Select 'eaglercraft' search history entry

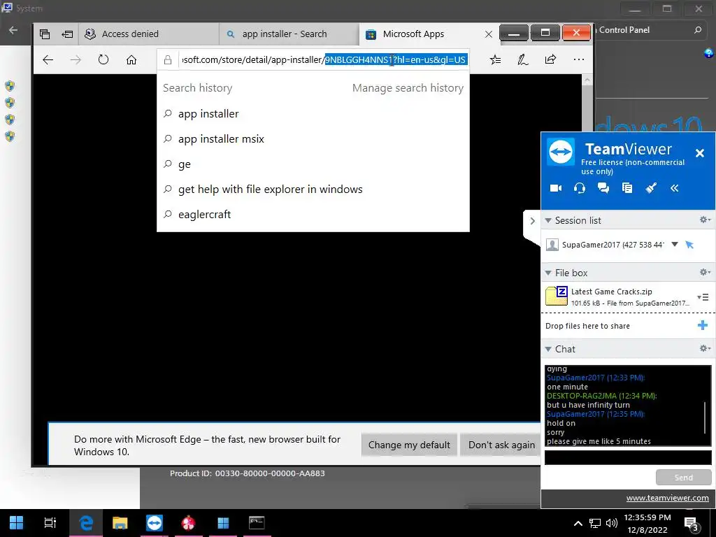(313, 214)
